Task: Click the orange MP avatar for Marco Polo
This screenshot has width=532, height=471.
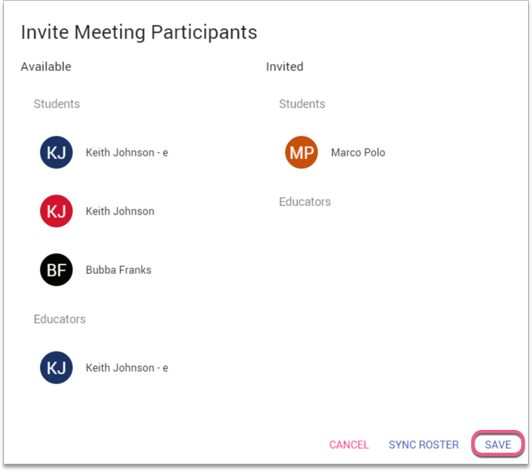Action: [x=301, y=152]
